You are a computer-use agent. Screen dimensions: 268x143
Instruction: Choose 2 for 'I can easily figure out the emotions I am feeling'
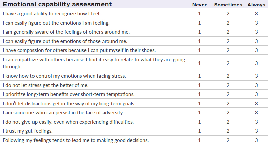(x=228, y=23)
